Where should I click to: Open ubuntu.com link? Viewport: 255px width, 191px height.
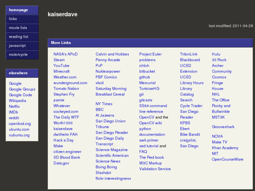pyautogui.click(x=19, y=129)
